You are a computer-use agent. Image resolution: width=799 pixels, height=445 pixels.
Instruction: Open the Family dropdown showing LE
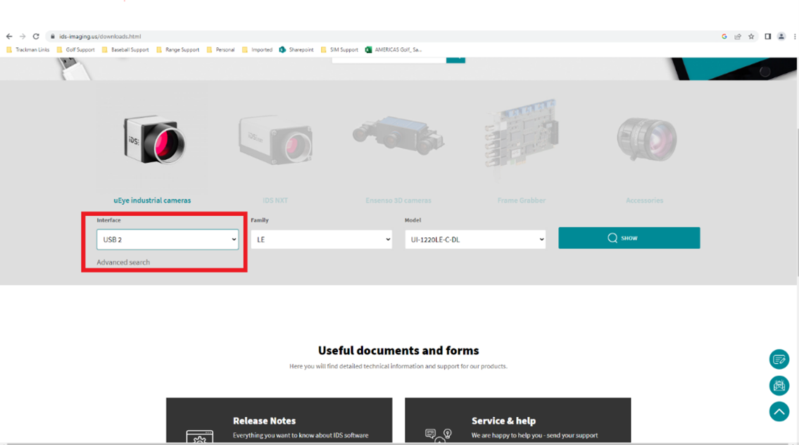(x=321, y=239)
